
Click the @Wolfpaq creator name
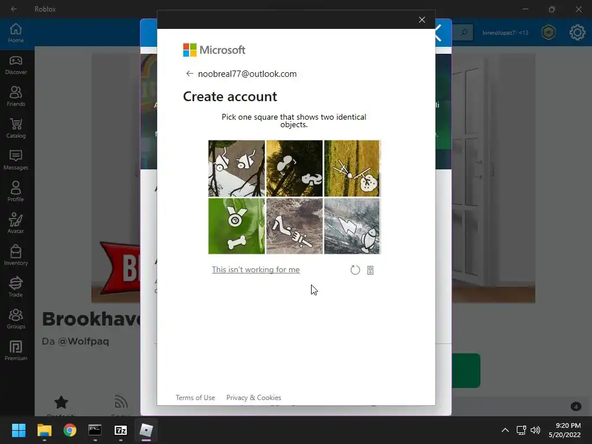click(x=83, y=341)
